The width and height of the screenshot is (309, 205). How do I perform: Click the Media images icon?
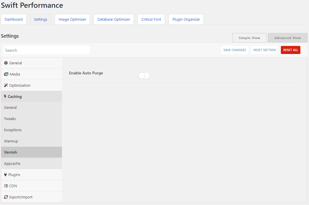click(6, 74)
